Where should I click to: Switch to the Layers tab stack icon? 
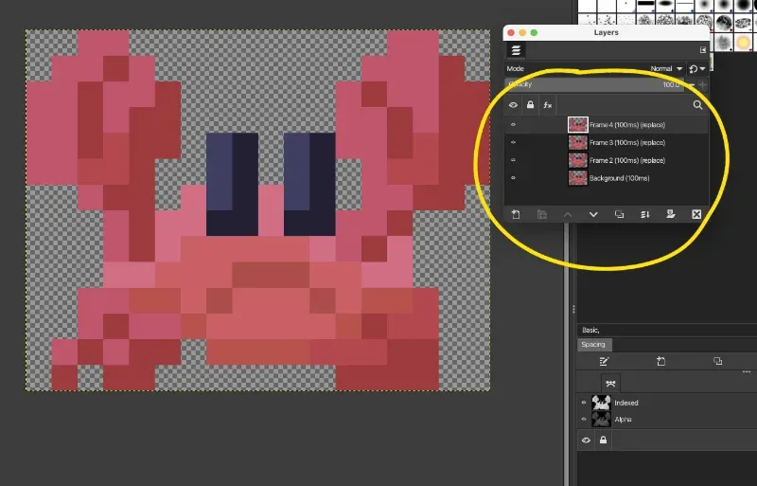[x=517, y=50]
